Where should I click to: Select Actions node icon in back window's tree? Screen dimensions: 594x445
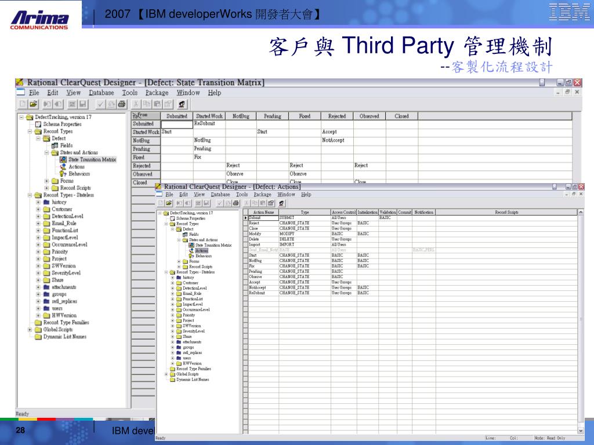(x=63, y=166)
